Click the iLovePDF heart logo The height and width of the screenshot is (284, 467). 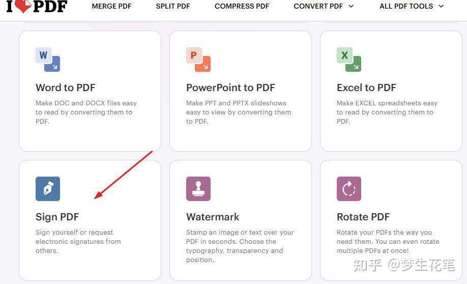click(x=22, y=6)
